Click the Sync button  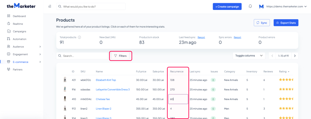click(x=262, y=23)
